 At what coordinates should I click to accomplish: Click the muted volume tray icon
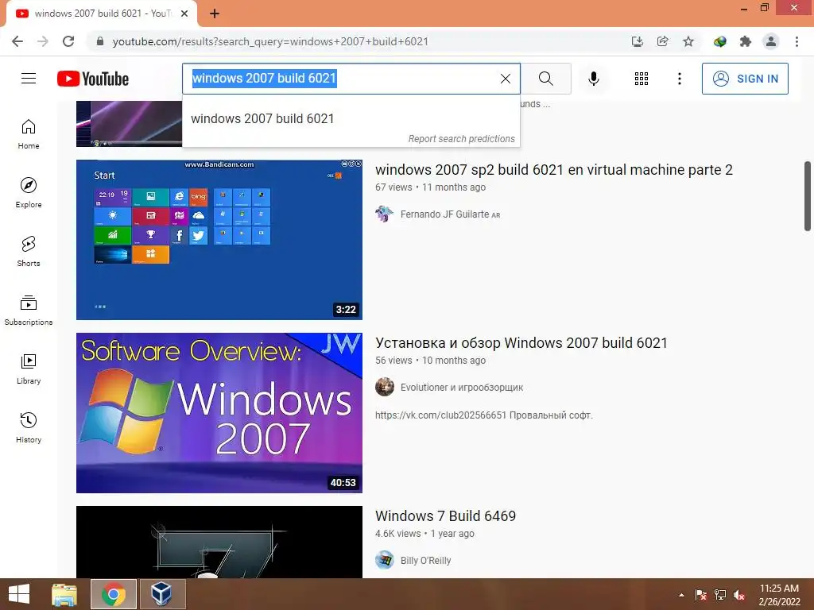click(739, 595)
